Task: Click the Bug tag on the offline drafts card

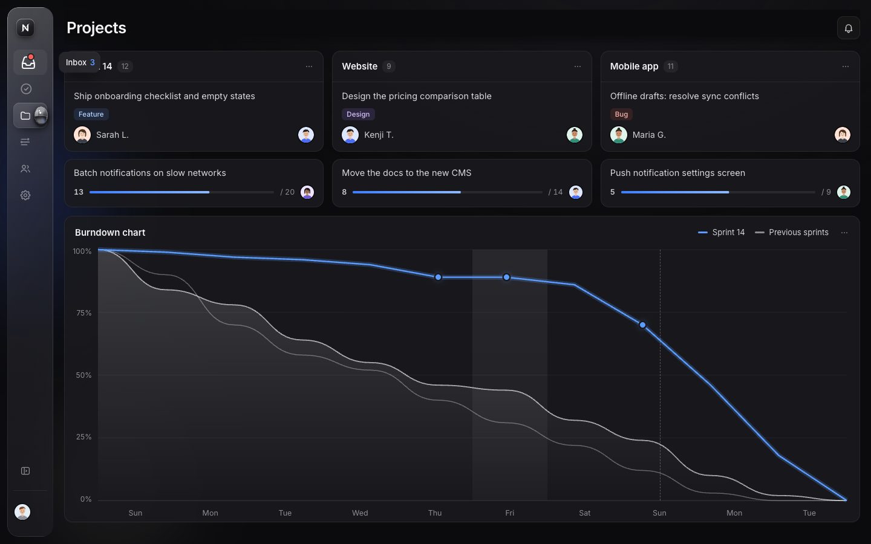Action: tap(621, 114)
